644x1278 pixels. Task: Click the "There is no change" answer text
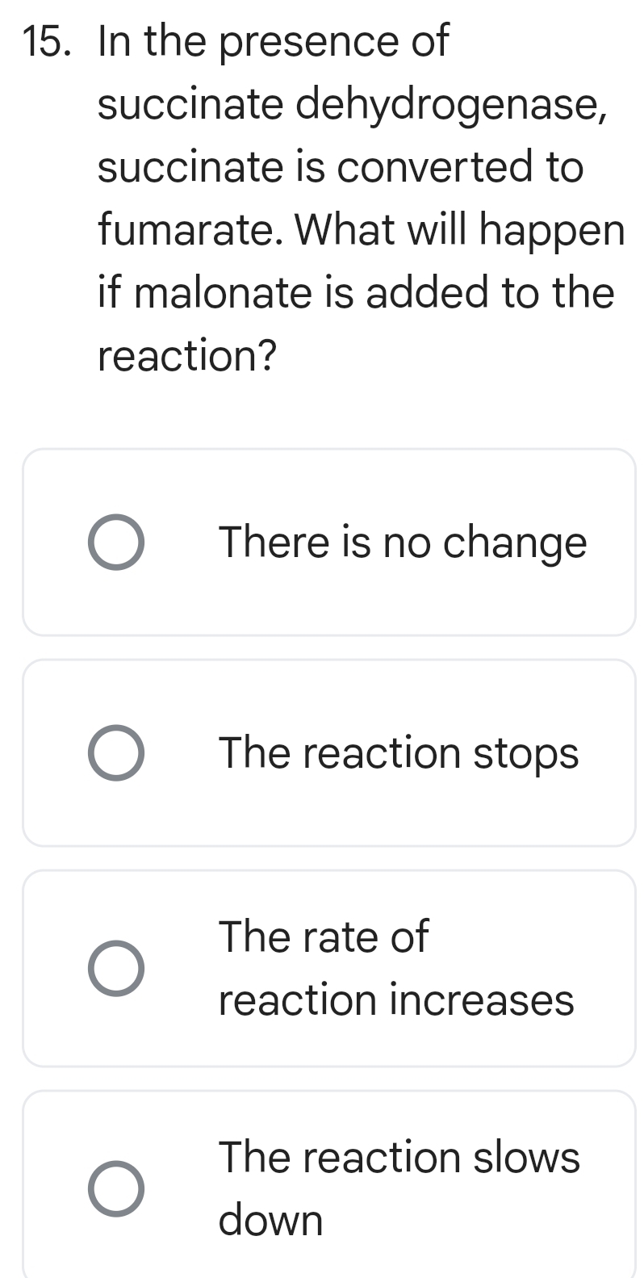(x=403, y=542)
